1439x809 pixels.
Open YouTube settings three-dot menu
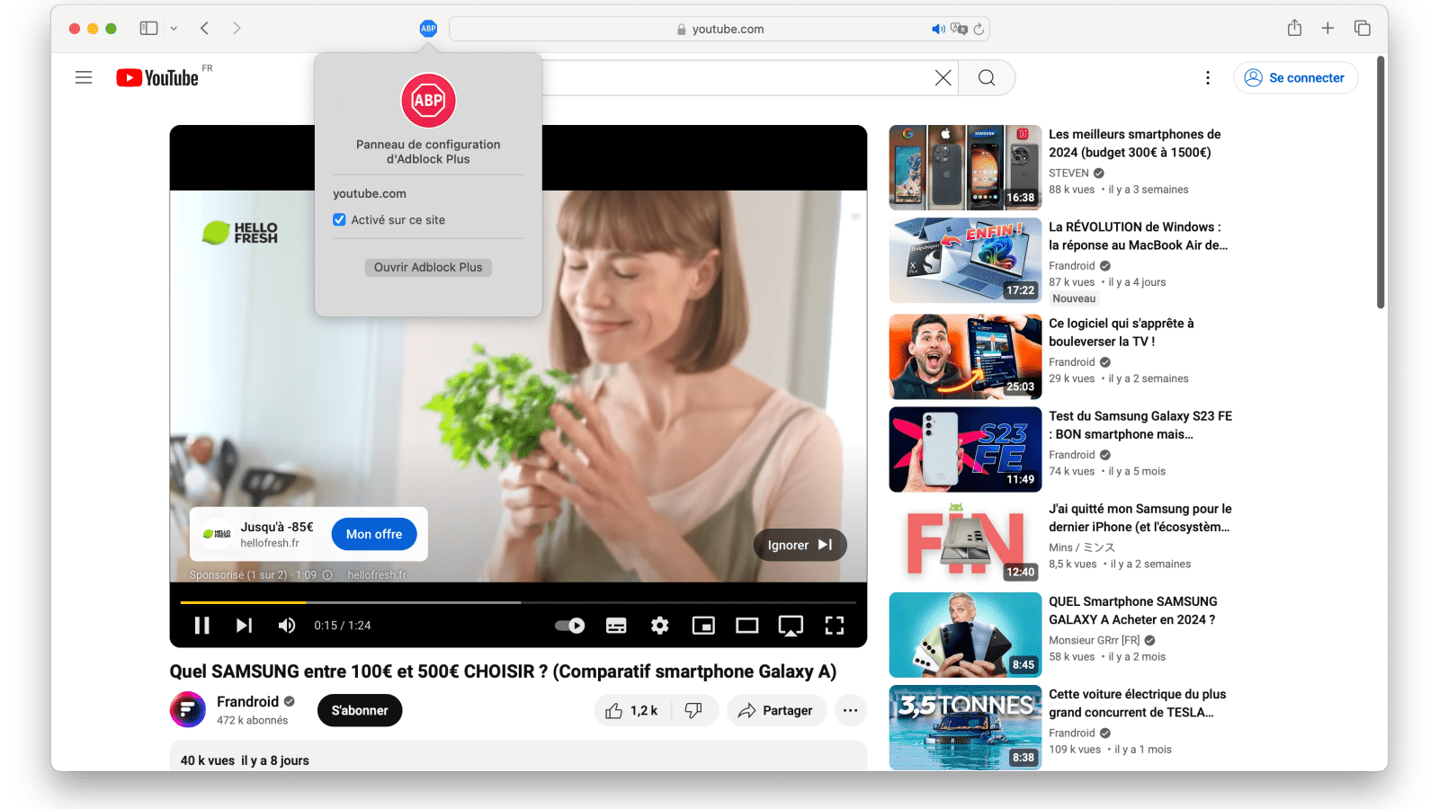[1208, 78]
